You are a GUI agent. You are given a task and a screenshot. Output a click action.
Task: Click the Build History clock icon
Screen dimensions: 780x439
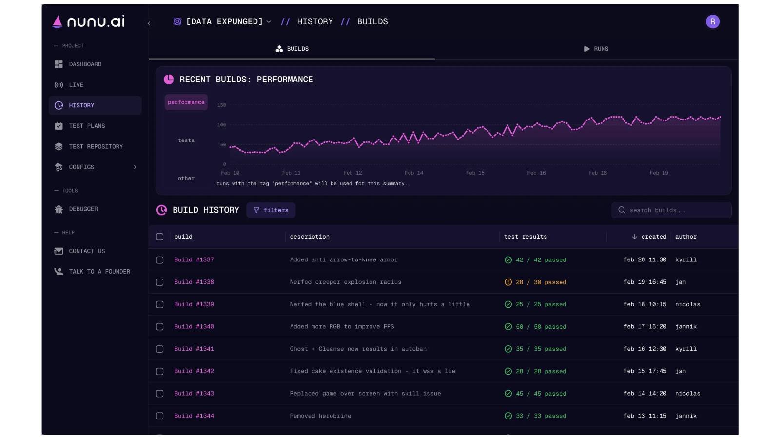pyautogui.click(x=161, y=210)
